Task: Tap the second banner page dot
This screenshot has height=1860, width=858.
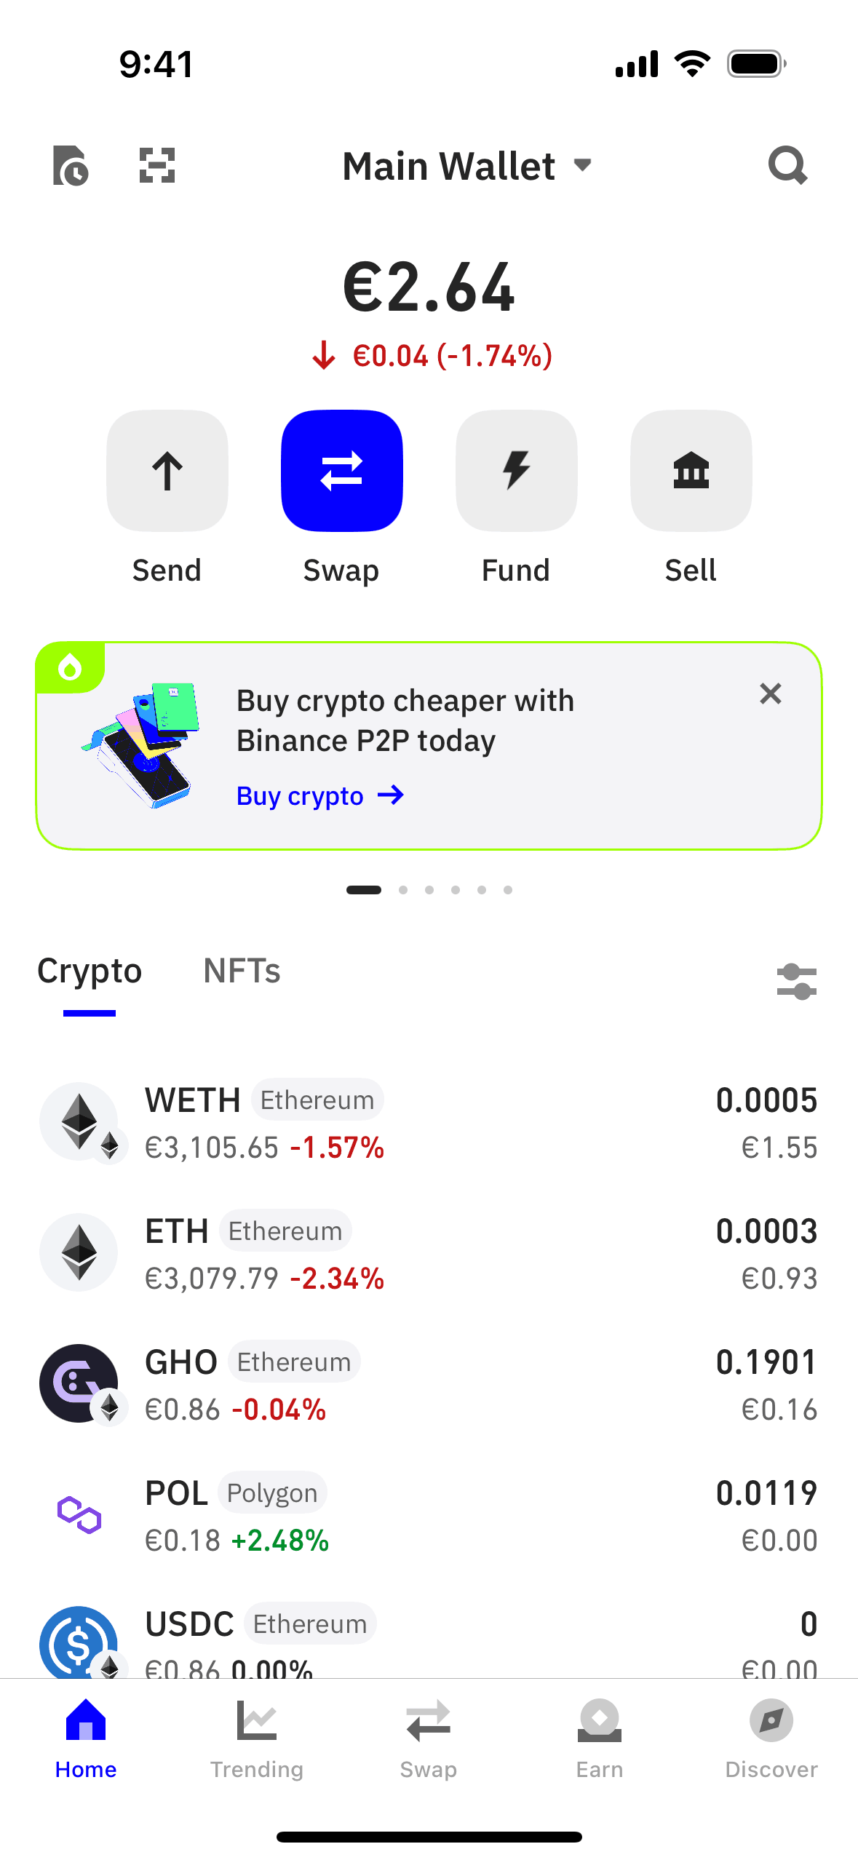Action: coord(403,890)
